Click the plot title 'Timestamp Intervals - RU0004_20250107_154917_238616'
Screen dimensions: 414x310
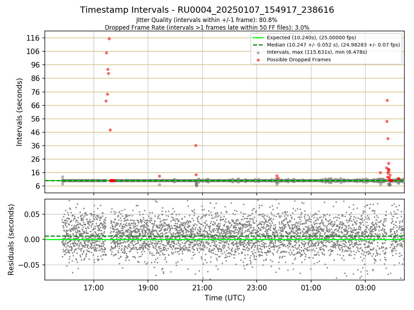tap(207, 10)
